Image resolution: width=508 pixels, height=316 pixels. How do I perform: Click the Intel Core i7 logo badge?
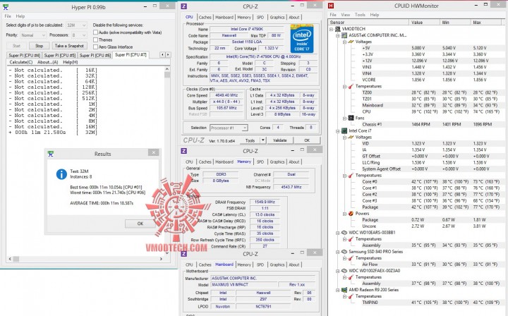(302, 39)
